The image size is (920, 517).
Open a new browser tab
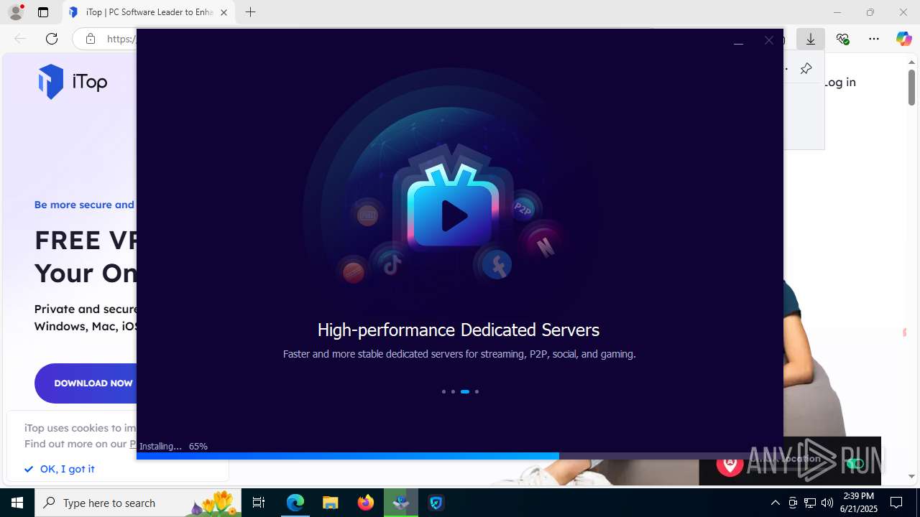[250, 12]
